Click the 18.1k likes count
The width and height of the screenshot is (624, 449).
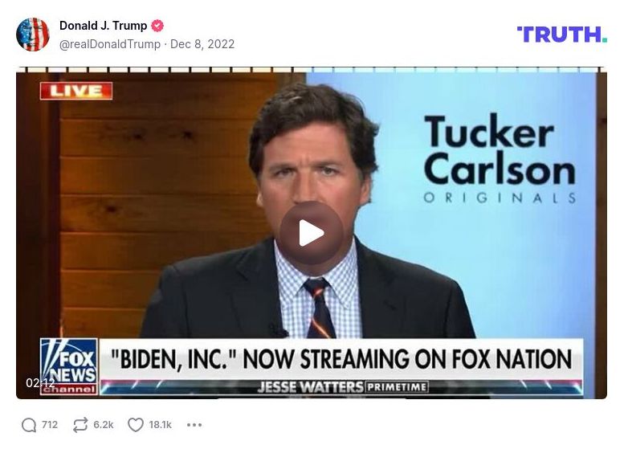click(161, 425)
